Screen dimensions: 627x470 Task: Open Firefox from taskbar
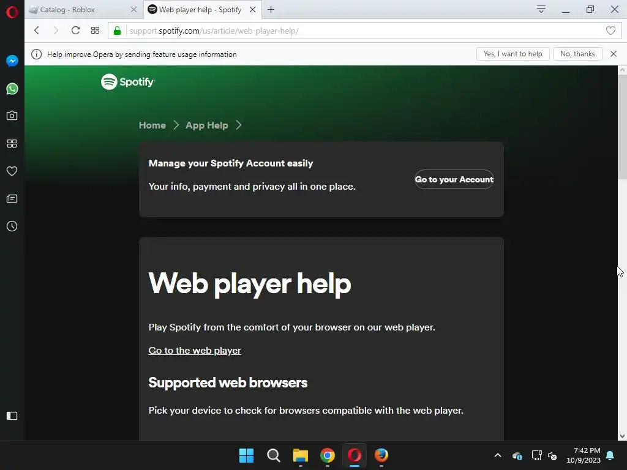381,455
